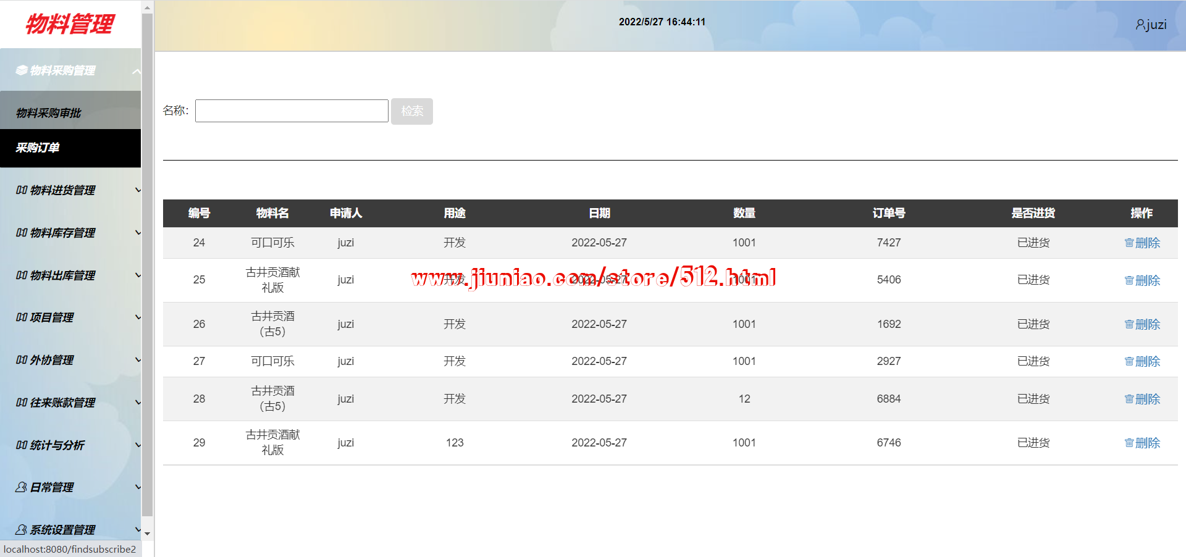Image resolution: width=1186 pixels, height=557 pixels.
Task: Click the sidebar scrollbar up arrow
Action: click(147, 8)
